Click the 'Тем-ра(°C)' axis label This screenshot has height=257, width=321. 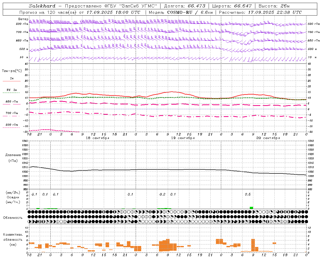pyautogui.click(x=12, y=71)
